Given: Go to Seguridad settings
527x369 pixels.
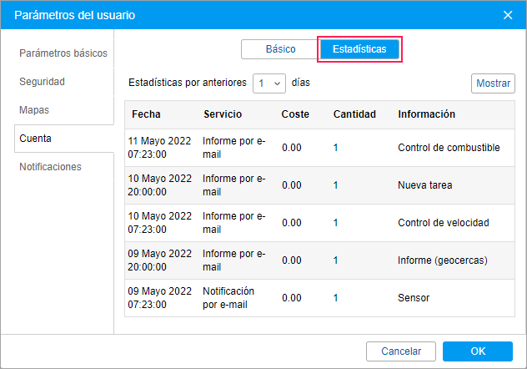Looking at the screenshot, I should [43, 82].
